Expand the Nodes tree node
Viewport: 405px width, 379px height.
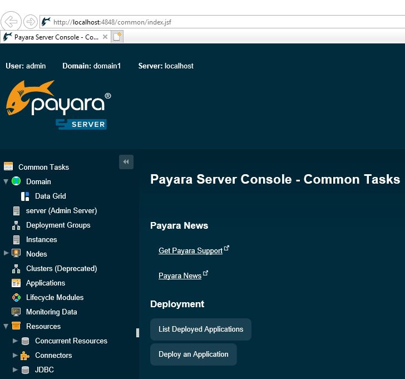6,253
